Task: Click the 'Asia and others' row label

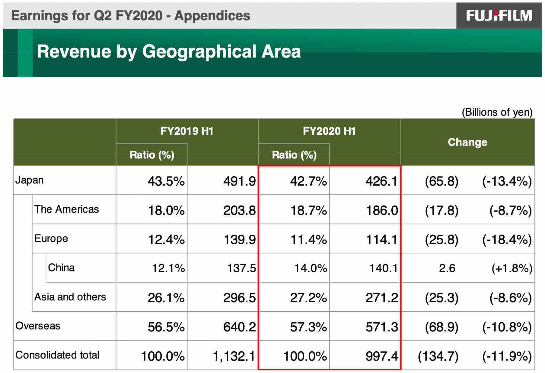Action: click(x=70, y=297)
